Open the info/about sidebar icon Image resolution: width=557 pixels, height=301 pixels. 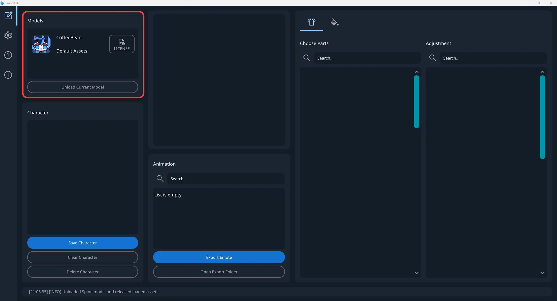(8, 75)
